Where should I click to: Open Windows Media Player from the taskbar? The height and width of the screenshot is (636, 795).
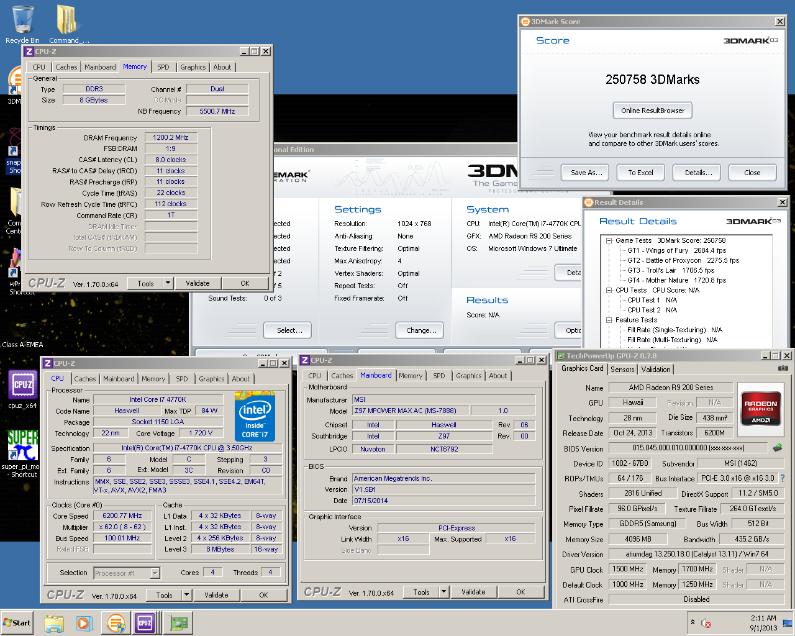click(x=84, y=623)
